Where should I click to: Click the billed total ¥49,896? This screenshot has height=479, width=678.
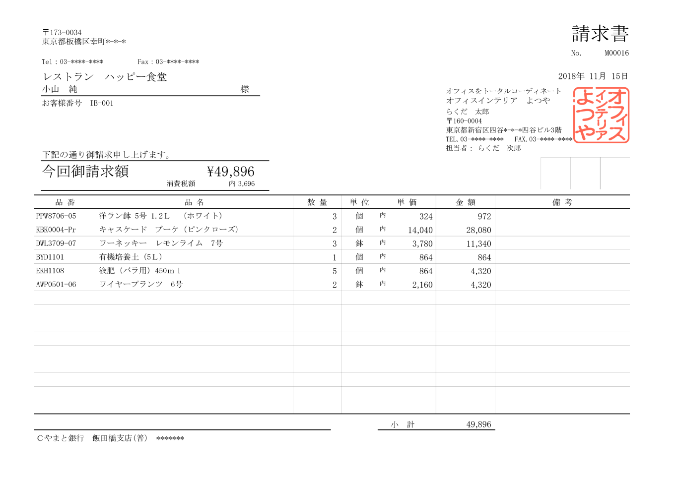coord(231,172)
